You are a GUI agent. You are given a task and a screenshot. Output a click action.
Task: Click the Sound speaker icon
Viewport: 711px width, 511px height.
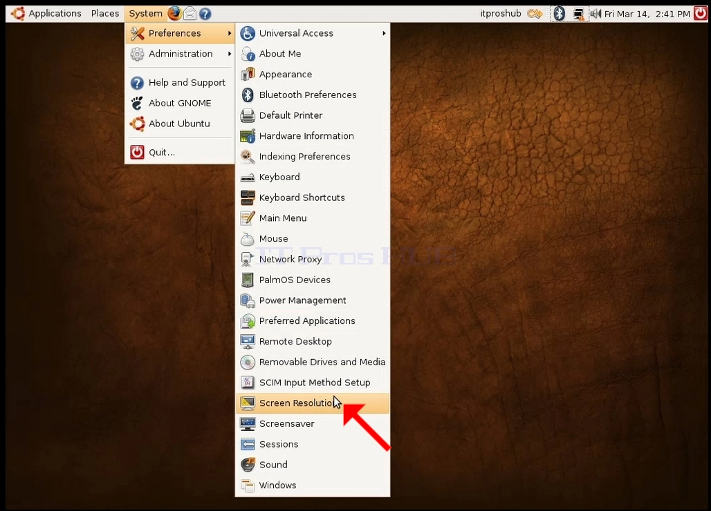point(248,465)
